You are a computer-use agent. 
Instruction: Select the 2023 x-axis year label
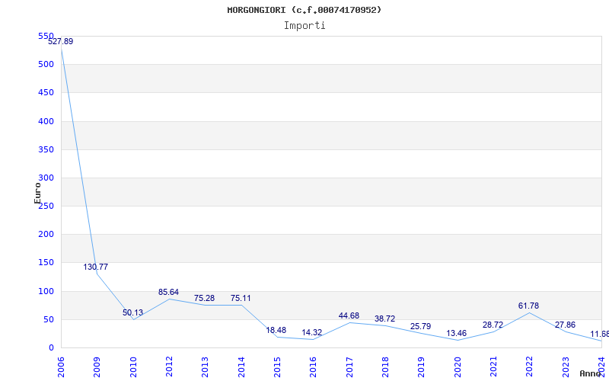566,367
